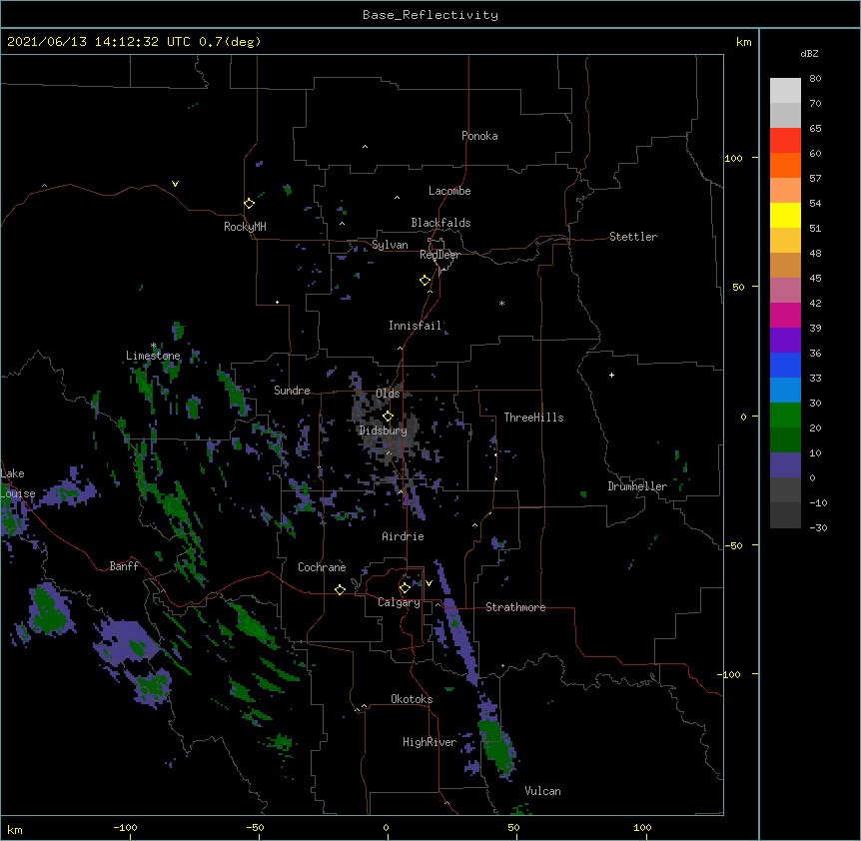861x841 pixels.
Task: Click the Lake Louise label
Action: tap(18, 483)
